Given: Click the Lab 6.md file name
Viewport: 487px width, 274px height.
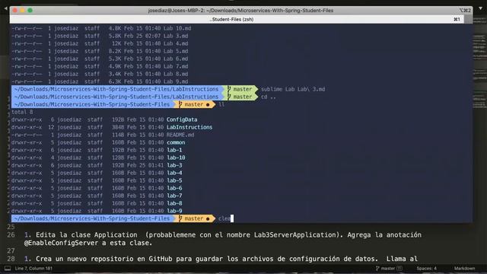Looking at the screenshot, I should [176, 59].
